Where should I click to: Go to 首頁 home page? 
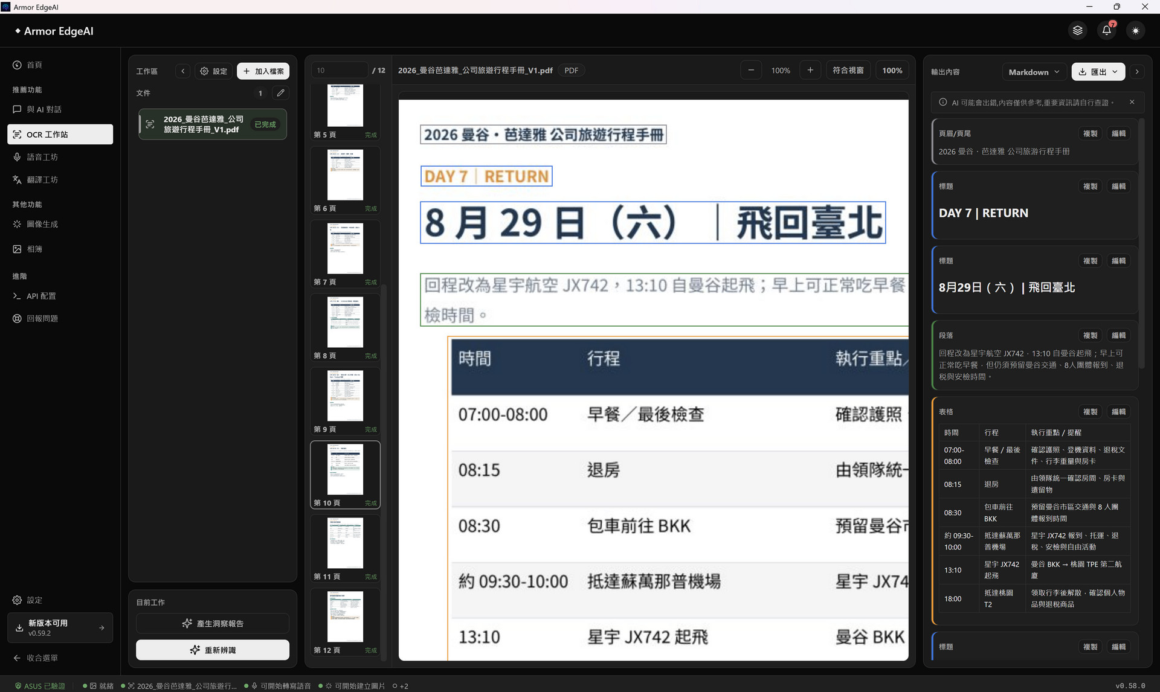pos(60,65)
